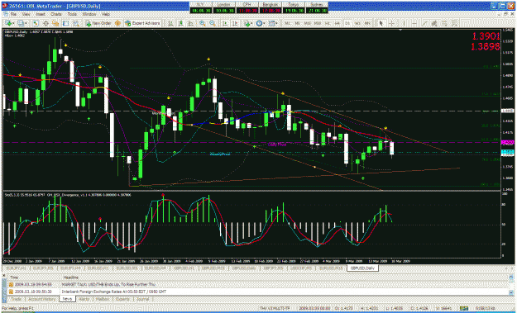
Task: Select the arrow Cursor tool
Action: [381, 23]
